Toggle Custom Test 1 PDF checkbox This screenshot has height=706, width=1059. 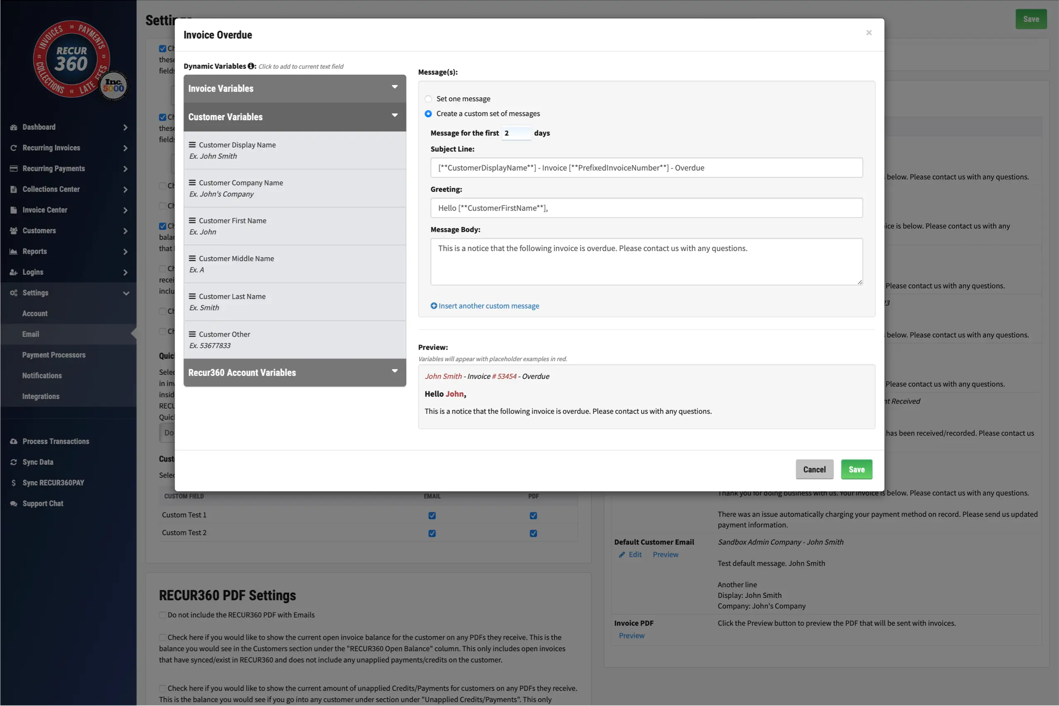533,516
